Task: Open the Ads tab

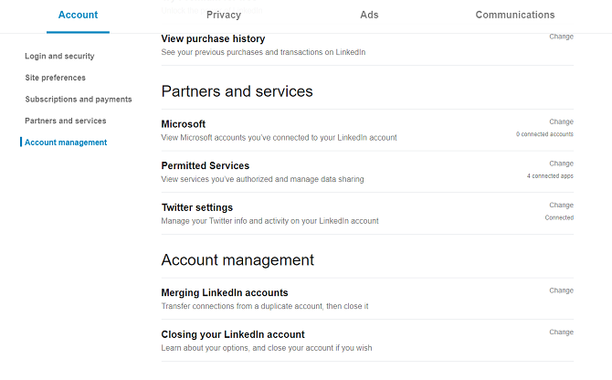Action: pos(369,15)
